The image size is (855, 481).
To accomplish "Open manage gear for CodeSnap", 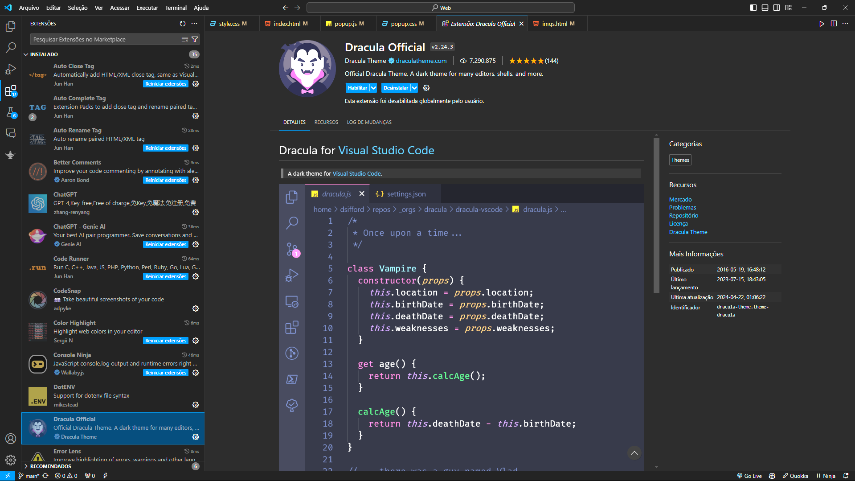I will pos(196,308).
